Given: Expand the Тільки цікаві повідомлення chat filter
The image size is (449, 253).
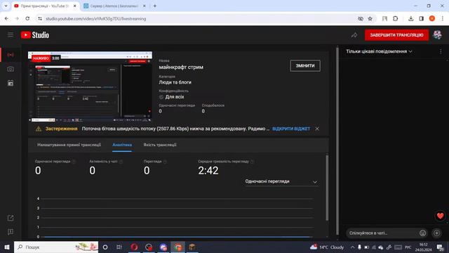Looking at the screenshot, I should [x=379, y=51].
